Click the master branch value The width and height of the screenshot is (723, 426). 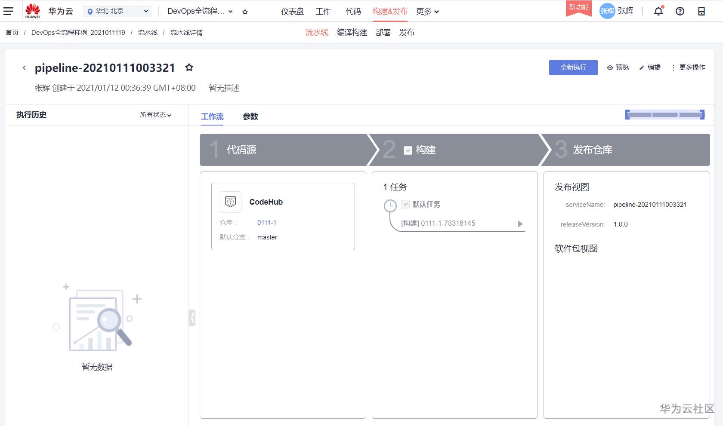(x=267, y=237)
